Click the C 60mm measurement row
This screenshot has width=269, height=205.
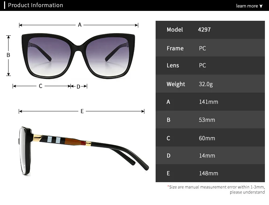tap(210, 138)
